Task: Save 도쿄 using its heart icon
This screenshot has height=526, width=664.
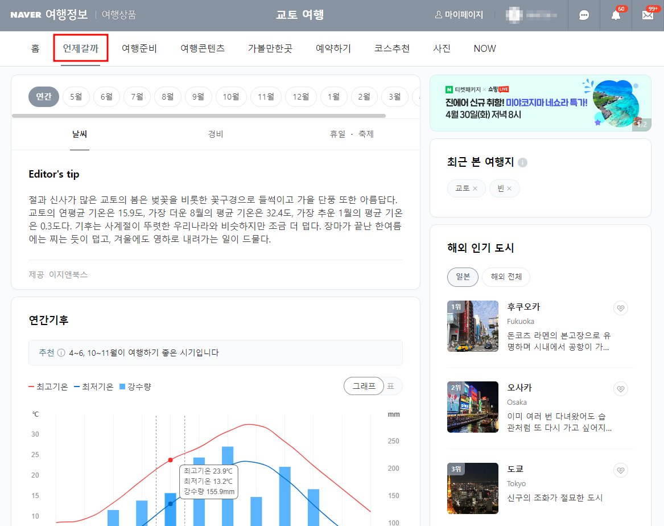Action: pos(620,470)
